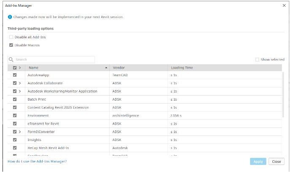
Task: Sort by the Vendor column header
Action: [x=139, y=68]
